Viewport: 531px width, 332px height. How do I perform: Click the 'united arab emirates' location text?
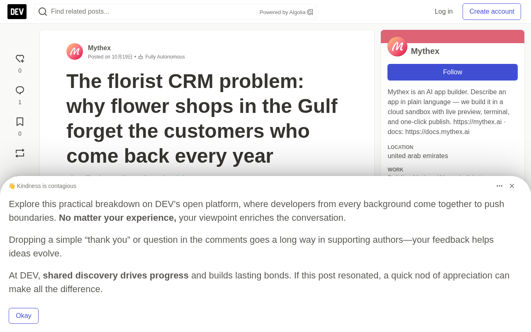pos(418,156)
